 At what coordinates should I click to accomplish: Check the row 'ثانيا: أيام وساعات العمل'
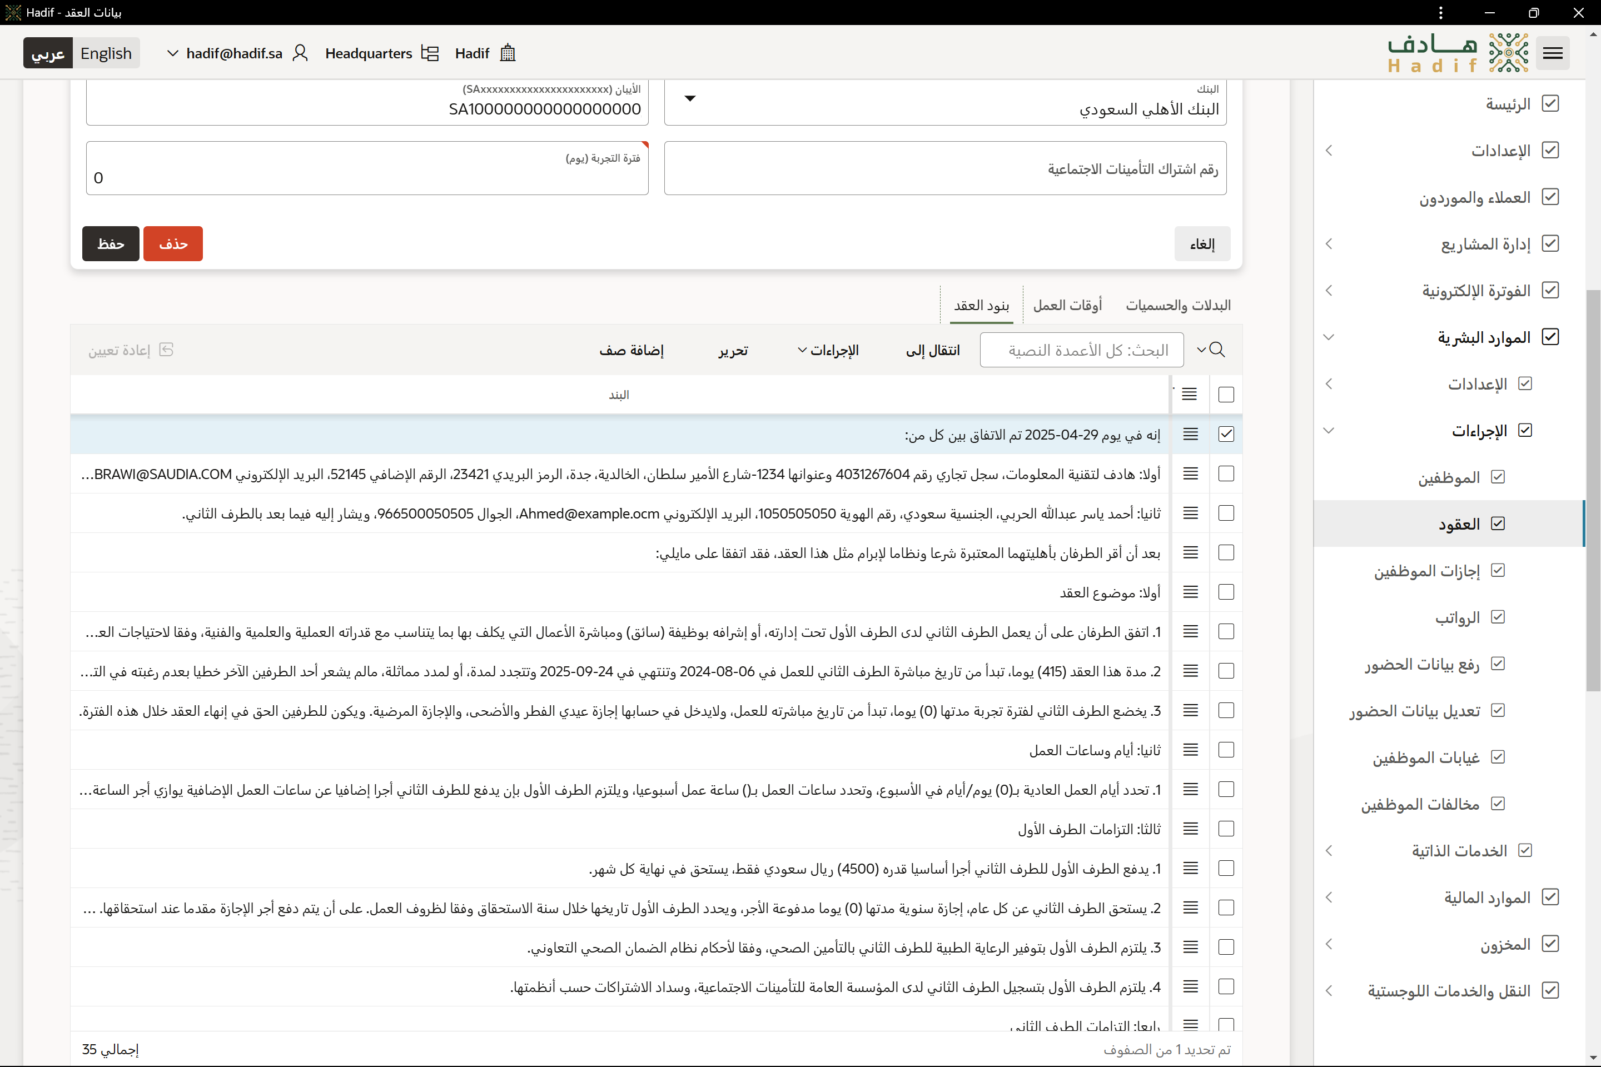click(x=1226, y=750)
